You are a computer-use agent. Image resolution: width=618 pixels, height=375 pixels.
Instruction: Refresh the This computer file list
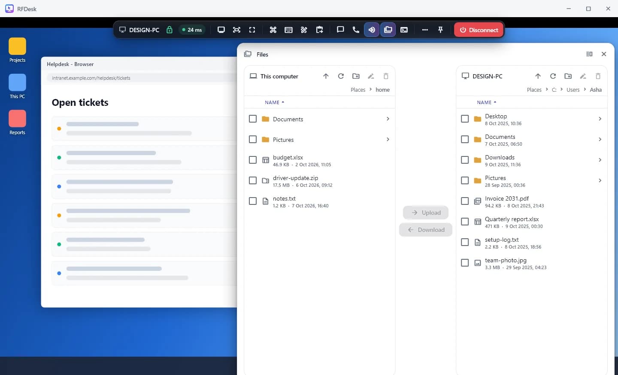[341, 76]
